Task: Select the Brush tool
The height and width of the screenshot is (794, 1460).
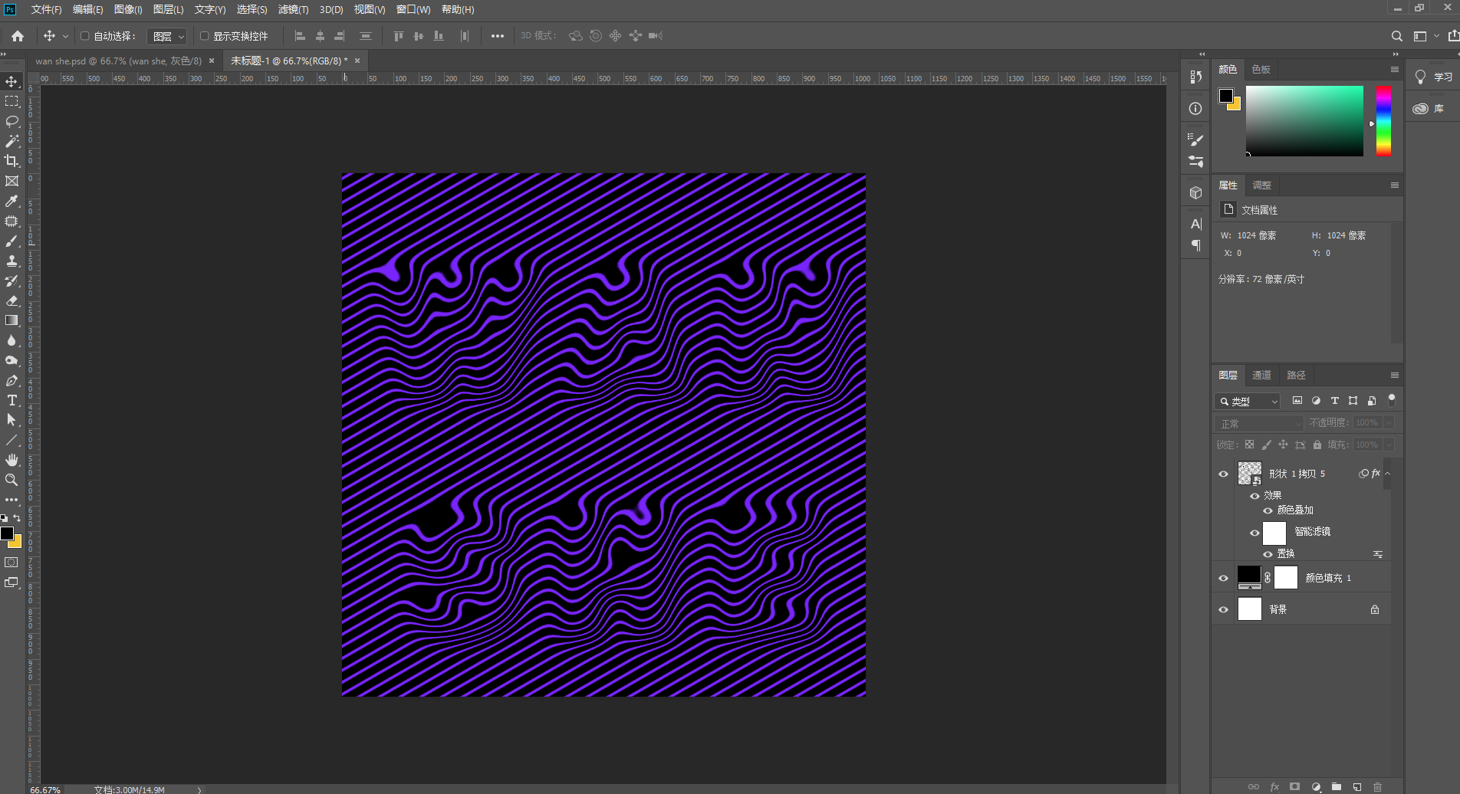Action: tap(12, 241)
